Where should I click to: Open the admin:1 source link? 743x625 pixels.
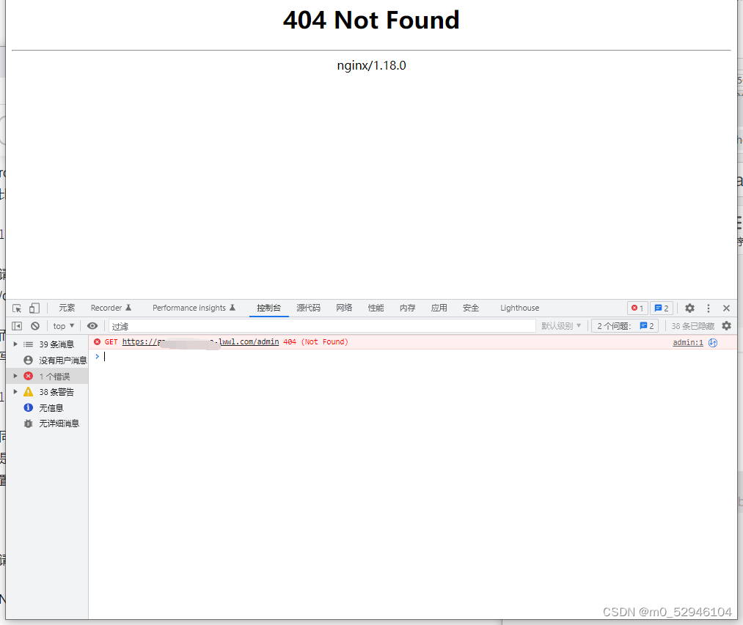pyautogui.click(x=687, y=342)
